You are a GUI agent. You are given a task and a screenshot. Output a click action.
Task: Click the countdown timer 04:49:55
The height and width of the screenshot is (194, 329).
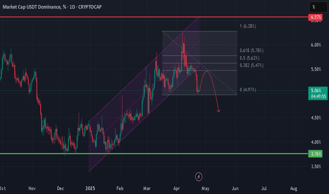click(318, 97)
